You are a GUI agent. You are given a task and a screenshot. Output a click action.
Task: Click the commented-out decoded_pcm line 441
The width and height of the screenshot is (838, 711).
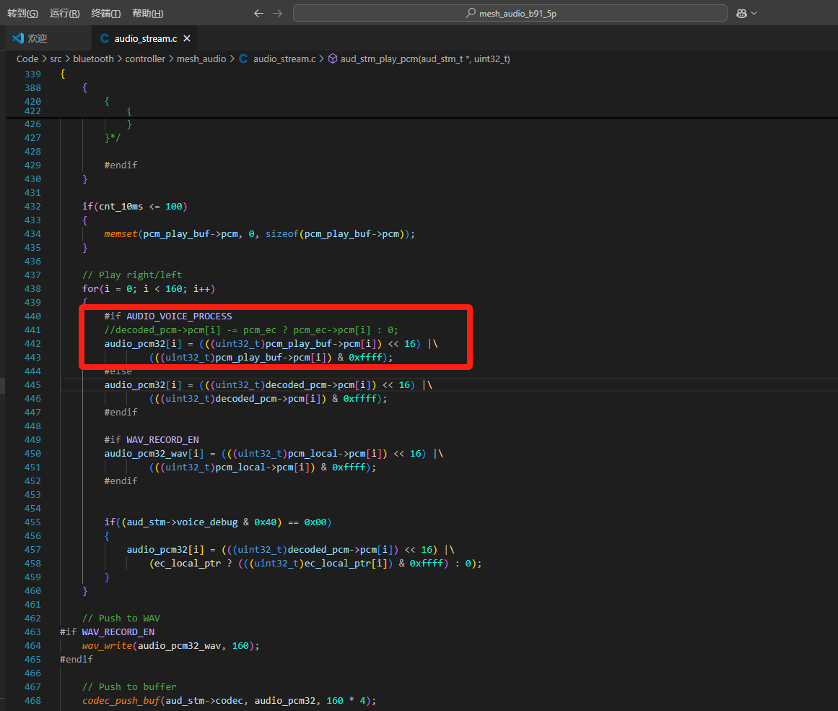pos(251,330)
